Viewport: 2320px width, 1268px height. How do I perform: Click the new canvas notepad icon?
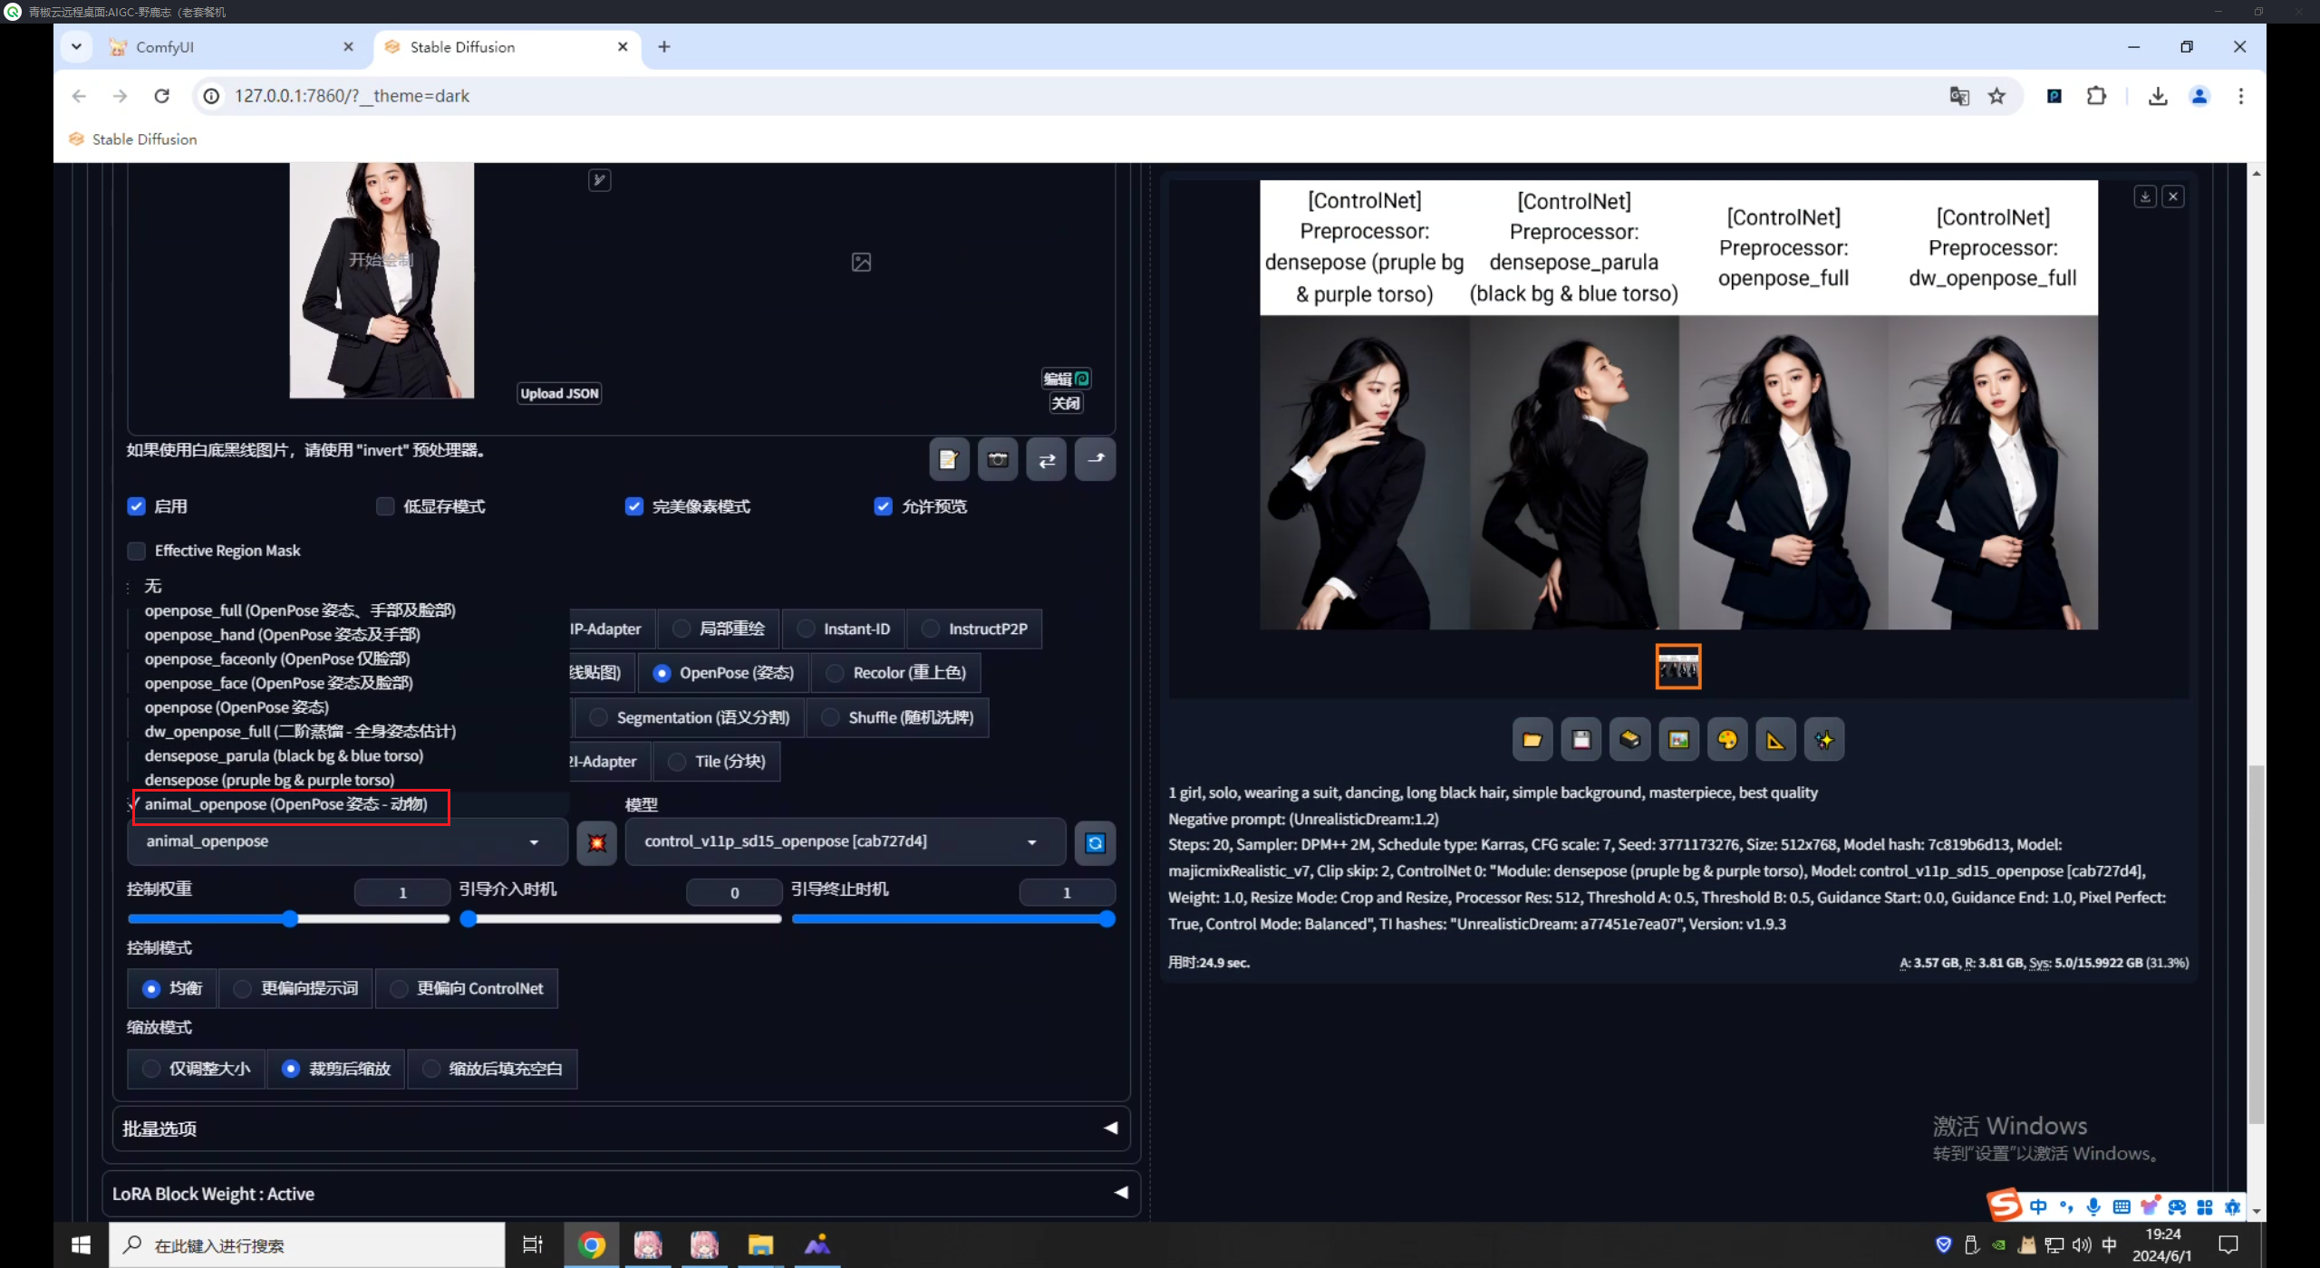(948, 459)
